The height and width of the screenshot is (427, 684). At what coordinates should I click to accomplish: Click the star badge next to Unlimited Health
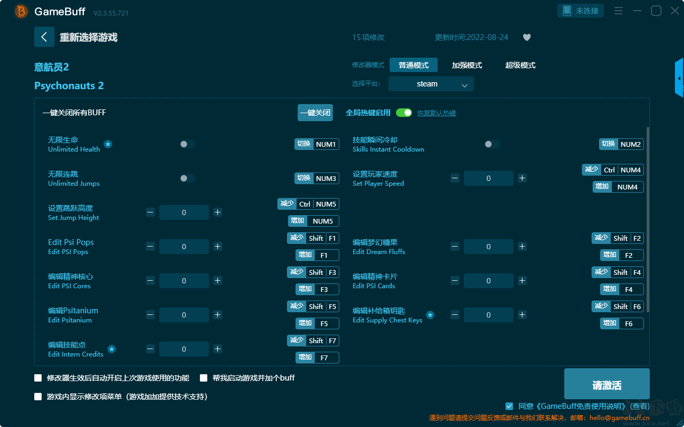pyautogui.click(x=108, y=144)
